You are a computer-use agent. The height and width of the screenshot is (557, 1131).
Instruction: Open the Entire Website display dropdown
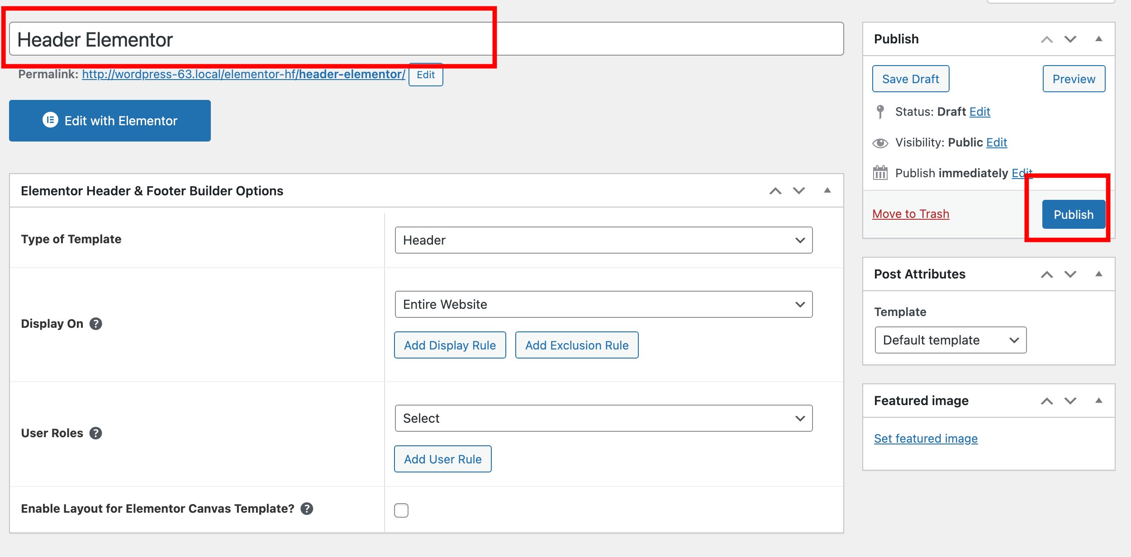[604, 304]
